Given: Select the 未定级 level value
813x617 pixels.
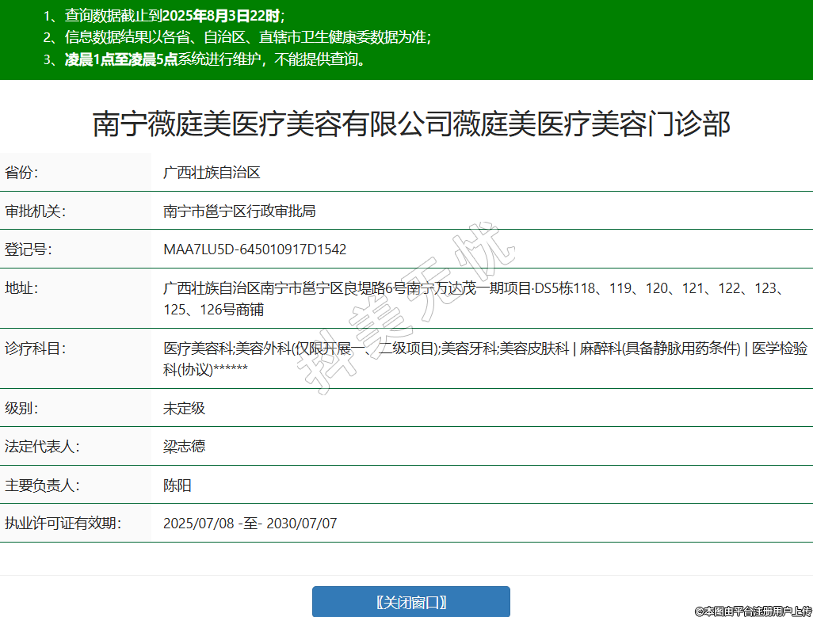Looking at the screenshot, I should [184, 409].
